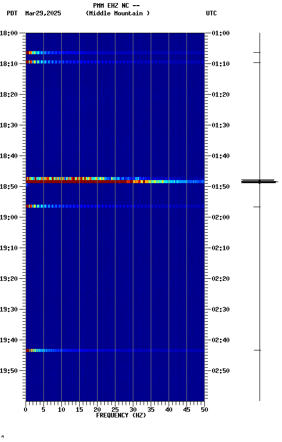
Task: Click the 18:10 PDT time label
Action: click(x=9, y=64)
